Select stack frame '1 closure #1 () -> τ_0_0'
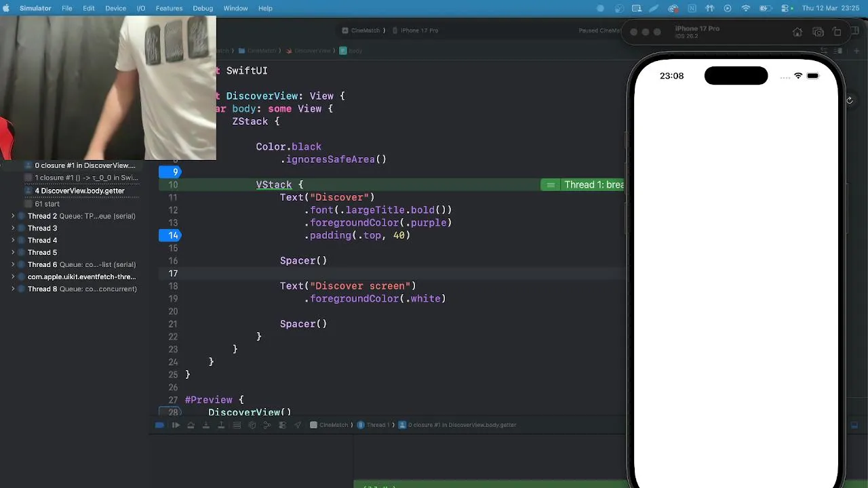 point(80,178)
